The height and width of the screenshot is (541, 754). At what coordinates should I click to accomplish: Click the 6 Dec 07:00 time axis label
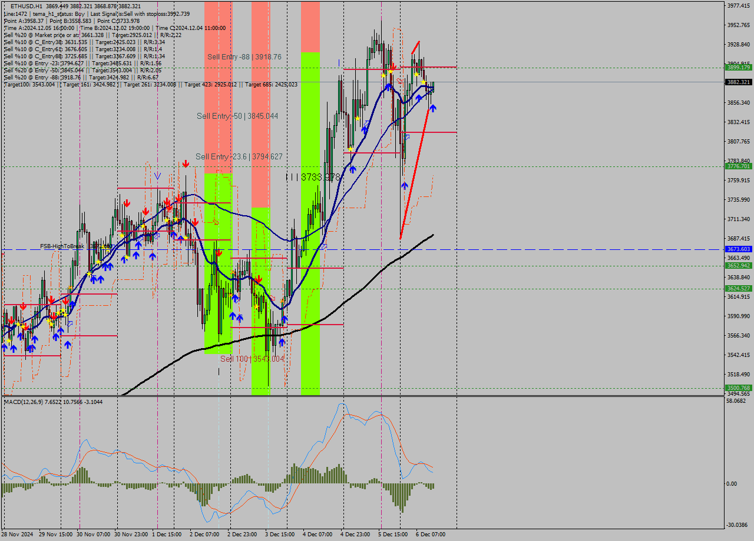[x=431, y=535]
